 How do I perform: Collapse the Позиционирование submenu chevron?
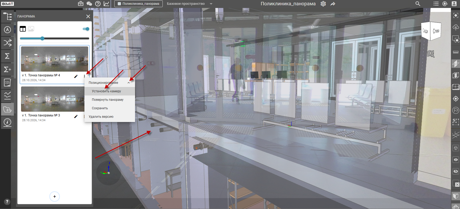pos(129,83)
